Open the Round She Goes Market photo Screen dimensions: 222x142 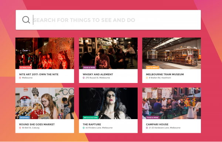(45, 103)
